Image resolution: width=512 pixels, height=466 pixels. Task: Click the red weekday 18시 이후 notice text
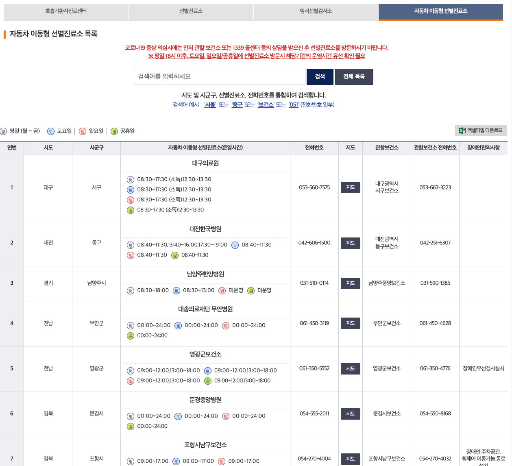click(257, 56)
